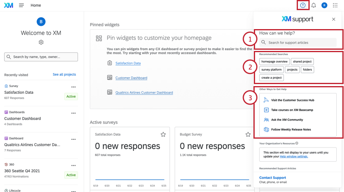Open options menu for Qualtrics Airlines Customer Dashboard

point(74,139)
